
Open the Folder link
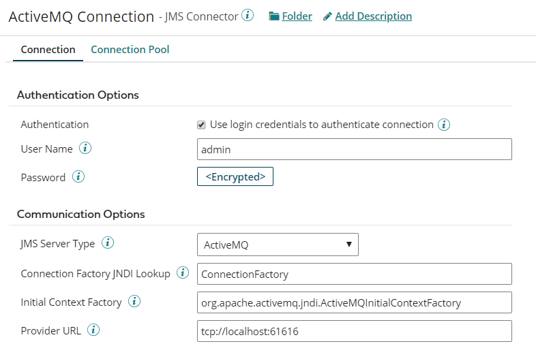(297, 16)
